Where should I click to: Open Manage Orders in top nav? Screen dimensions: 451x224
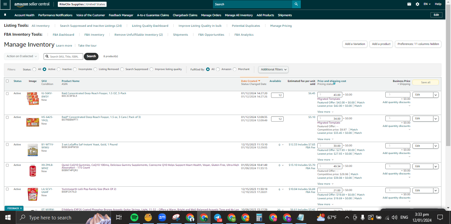(x=211, y=15)
